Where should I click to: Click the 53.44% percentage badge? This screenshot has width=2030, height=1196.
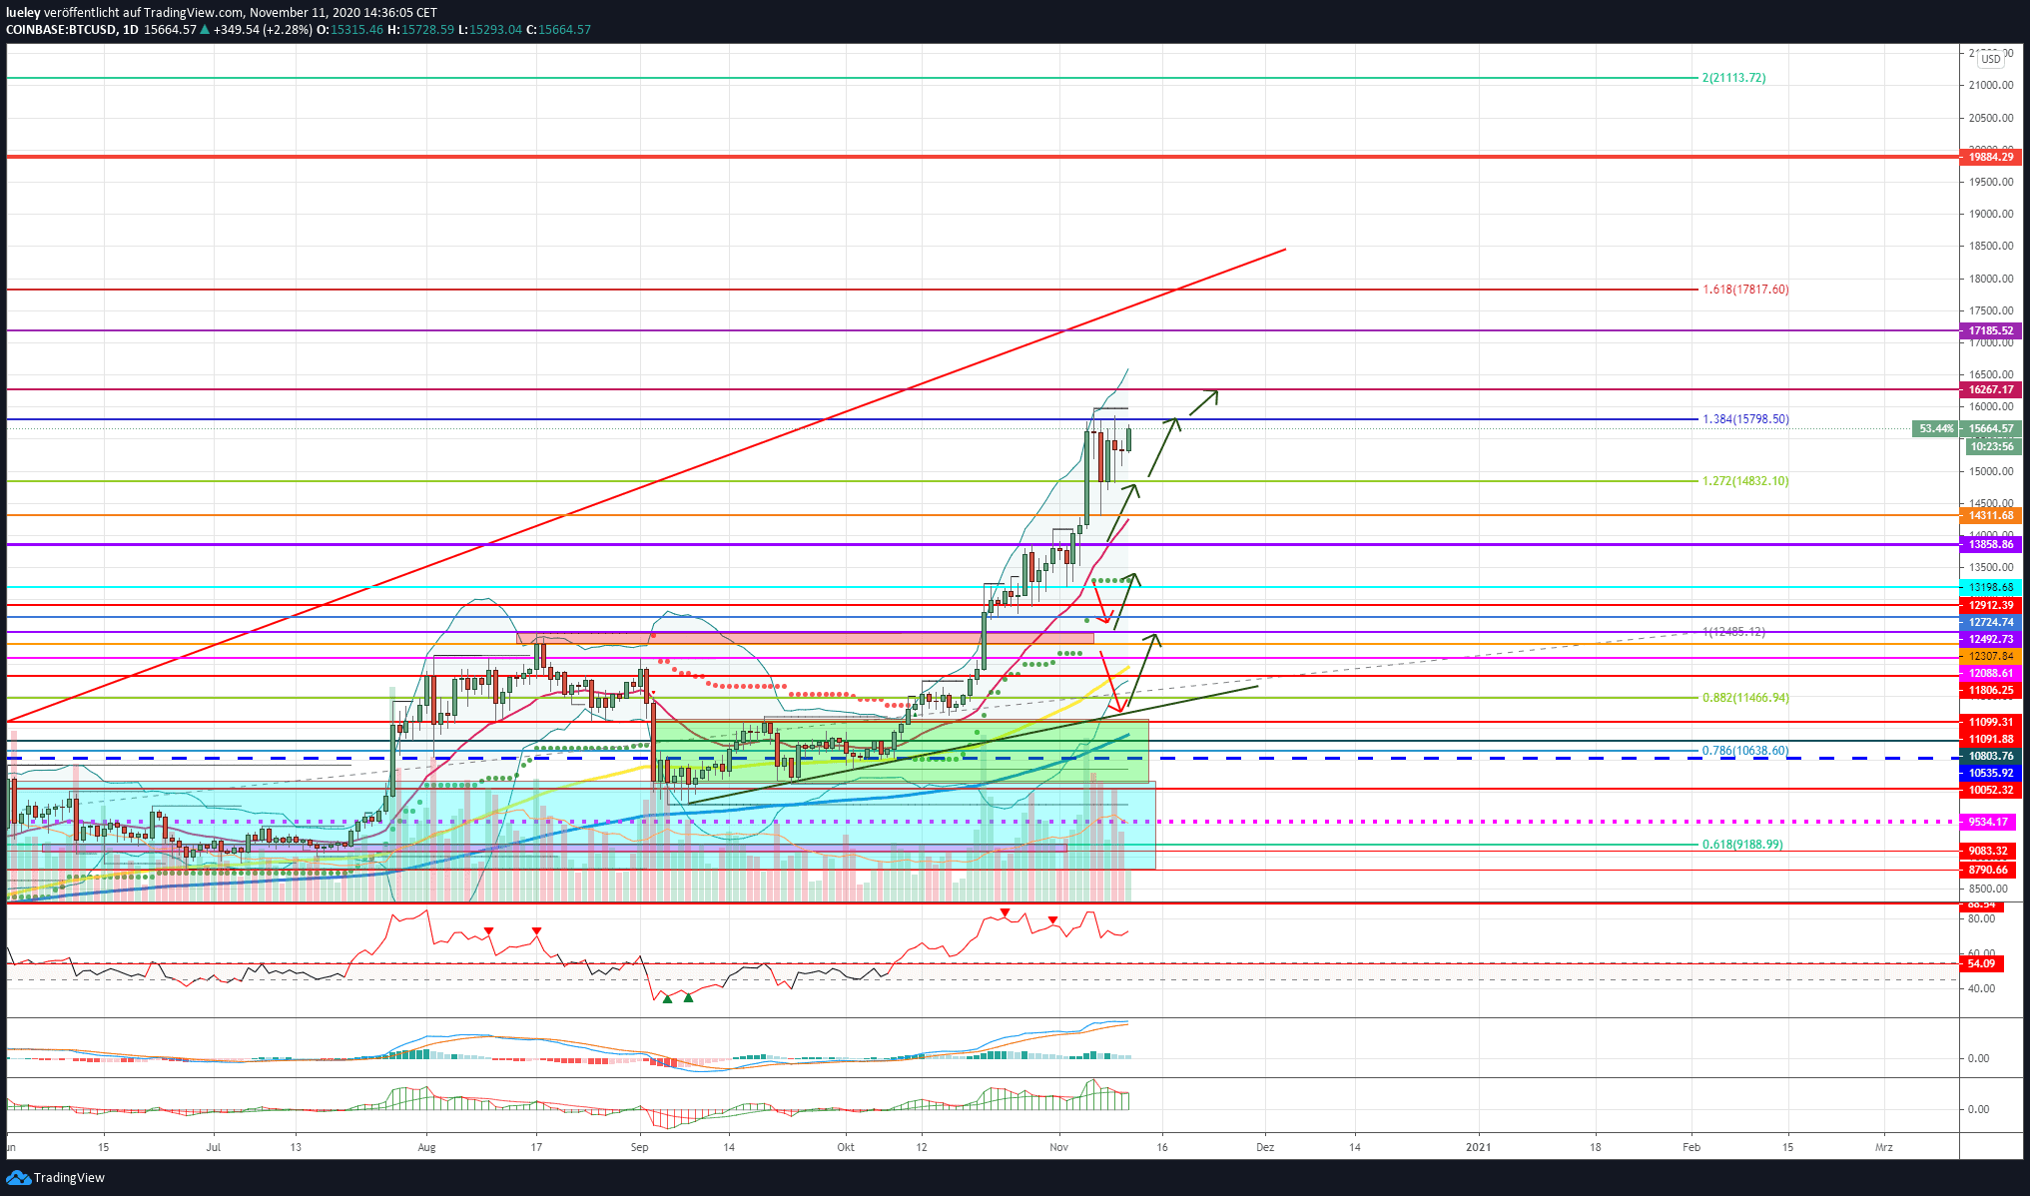(x=1936, y=428)
